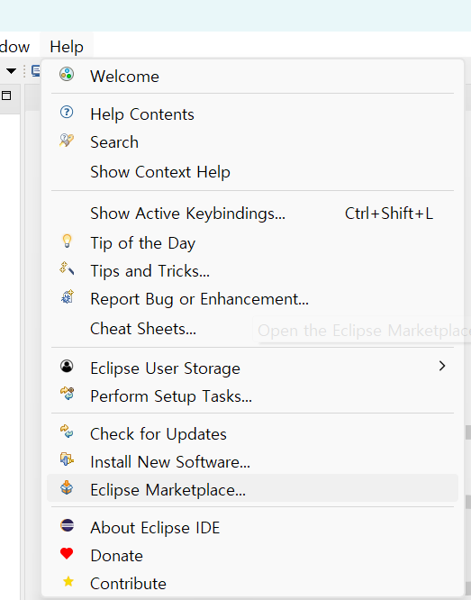Click the Help Contents question-mark icon

[x=67, y=112]
